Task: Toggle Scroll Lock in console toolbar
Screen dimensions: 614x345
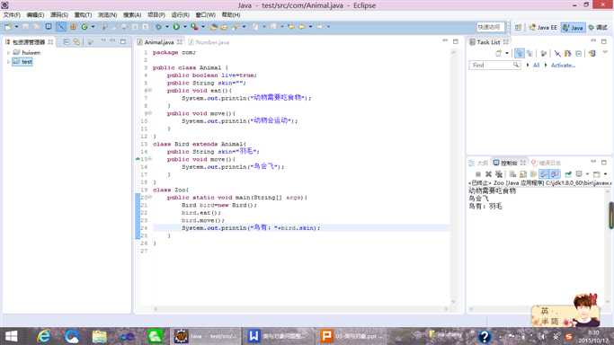Action: 523,174
